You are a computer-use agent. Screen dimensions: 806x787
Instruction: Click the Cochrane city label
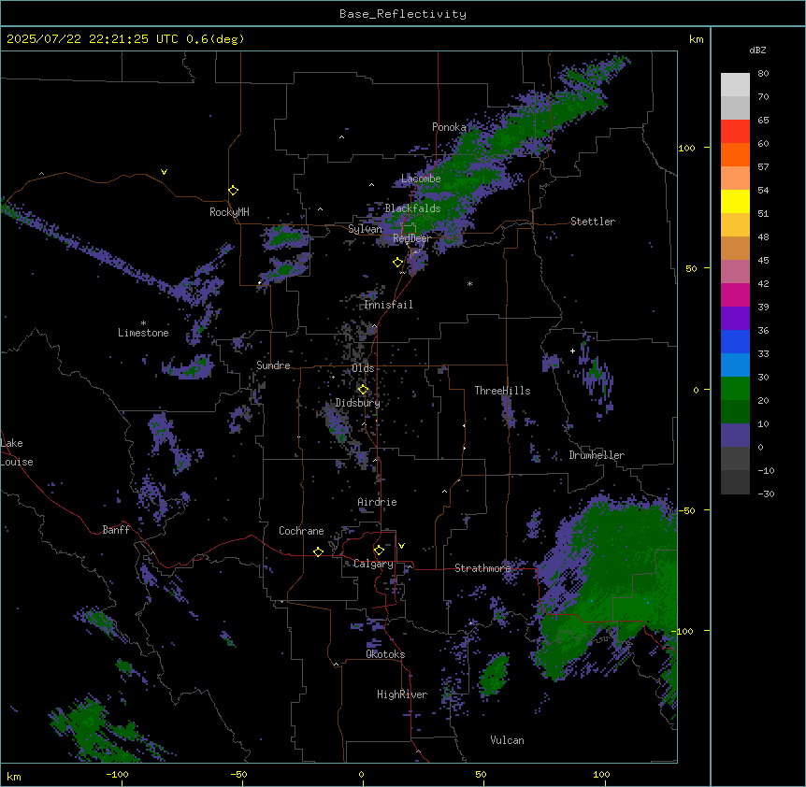pos(301,531)
